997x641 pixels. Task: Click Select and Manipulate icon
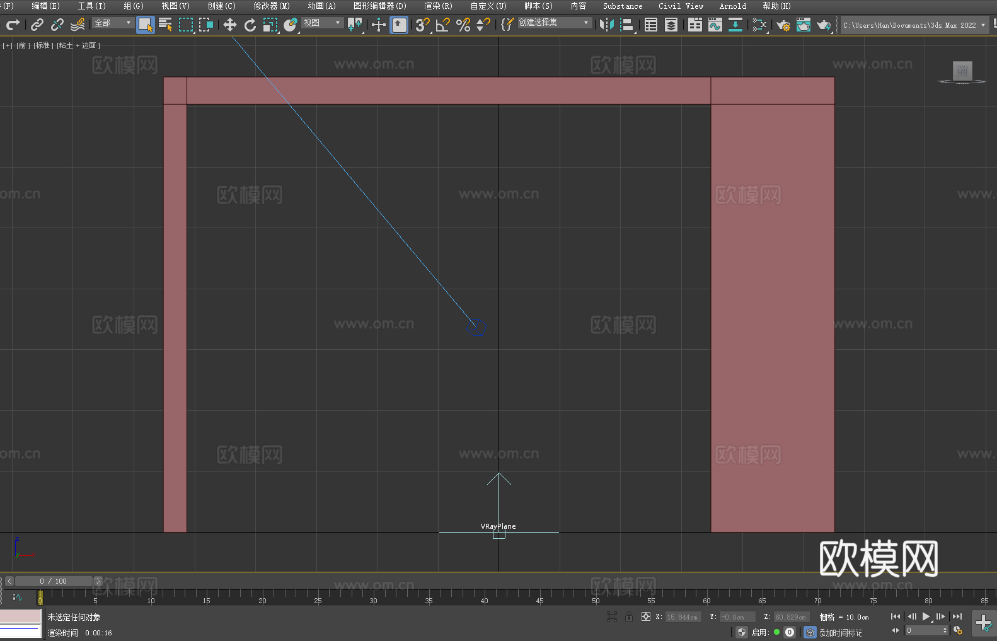(379, 25)
